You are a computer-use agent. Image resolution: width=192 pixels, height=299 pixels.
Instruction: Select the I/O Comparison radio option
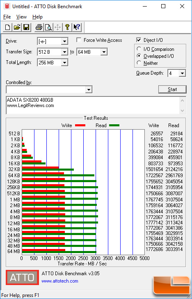pos(139,49)
